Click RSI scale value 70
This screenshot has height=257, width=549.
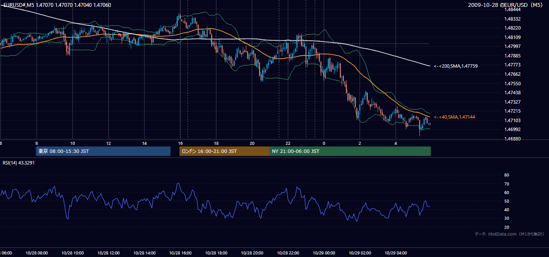[x=506, y=184]
